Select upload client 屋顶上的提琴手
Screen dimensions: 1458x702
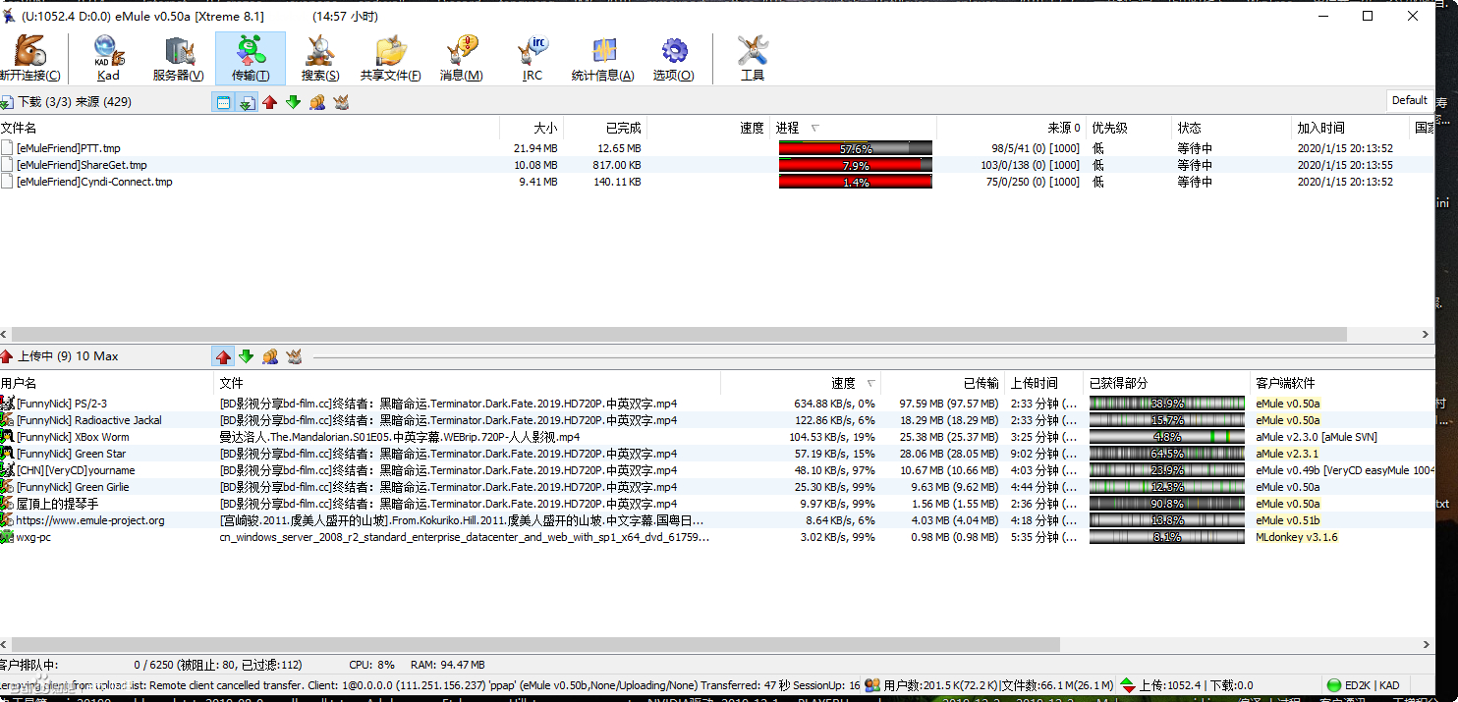coord(57,504)
